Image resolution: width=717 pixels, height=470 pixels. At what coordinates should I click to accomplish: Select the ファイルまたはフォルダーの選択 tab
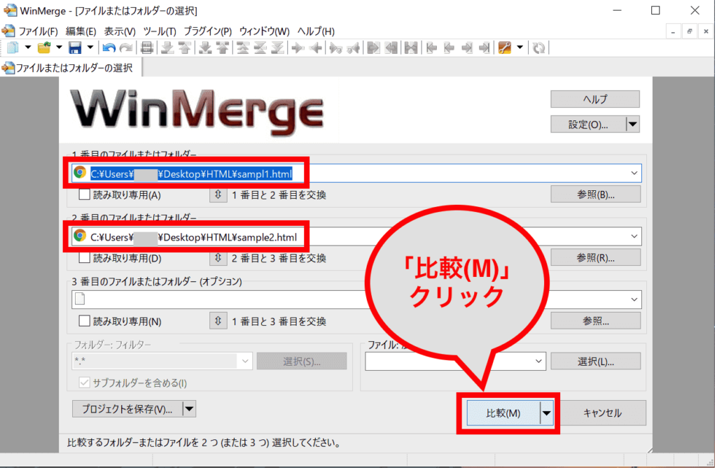[71, 68]
